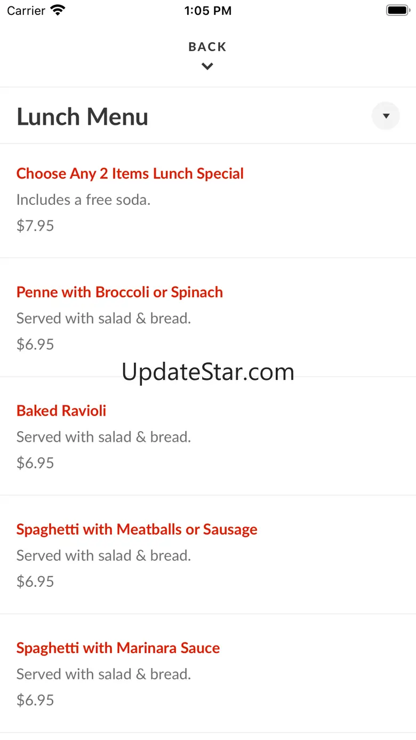
Task: Open Penne with Broccoli or Spinach
Action: (x=119, y=292)
